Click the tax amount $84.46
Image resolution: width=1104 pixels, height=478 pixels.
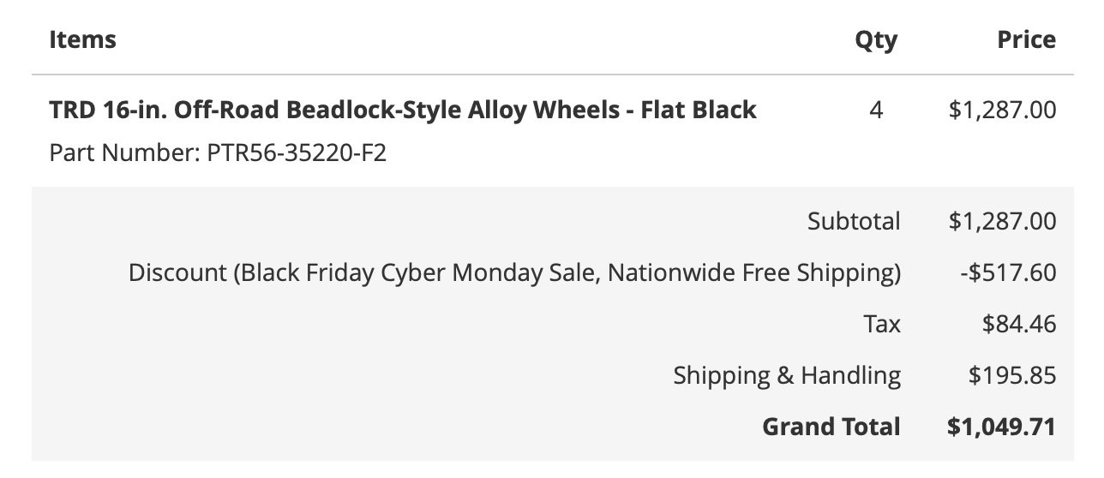tap(1019, 324)
